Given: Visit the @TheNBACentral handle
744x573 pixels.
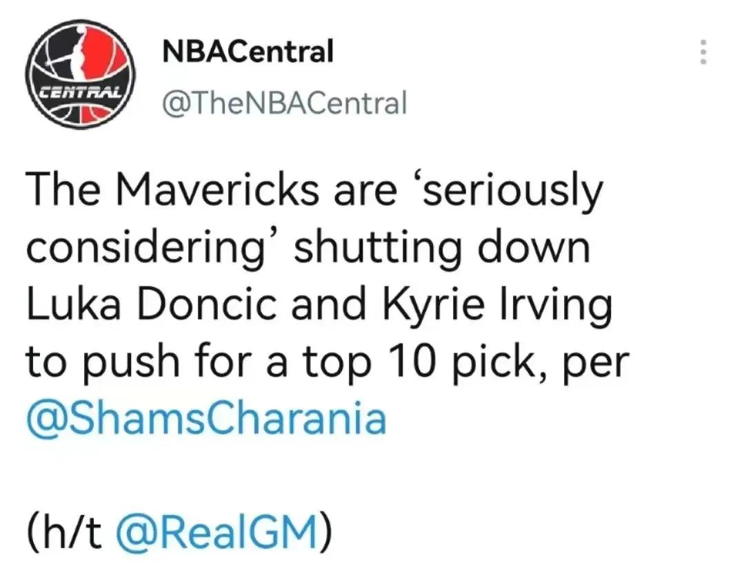Looking at the screenshot, I should (285, 103).
